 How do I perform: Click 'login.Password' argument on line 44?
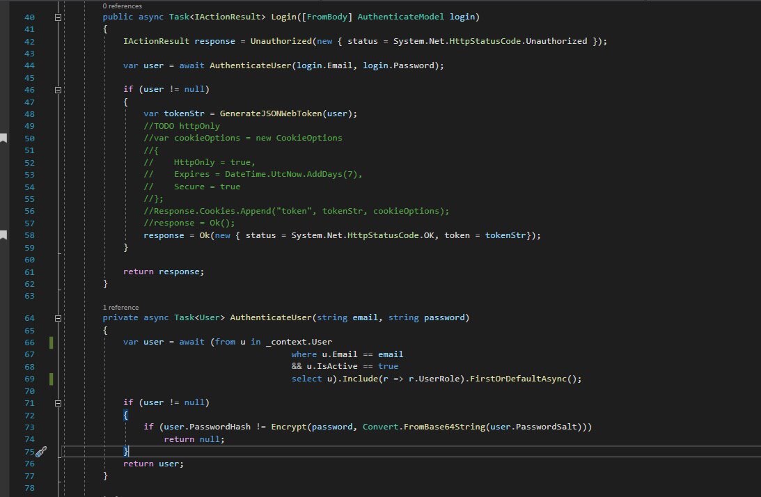click(398, 65)
